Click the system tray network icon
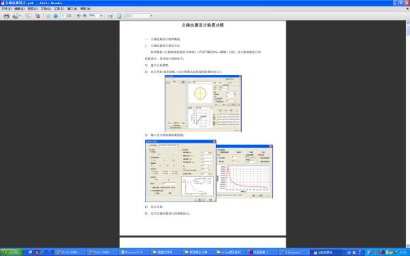The width and height of the screenshot is (410, 256). (369, 253)
